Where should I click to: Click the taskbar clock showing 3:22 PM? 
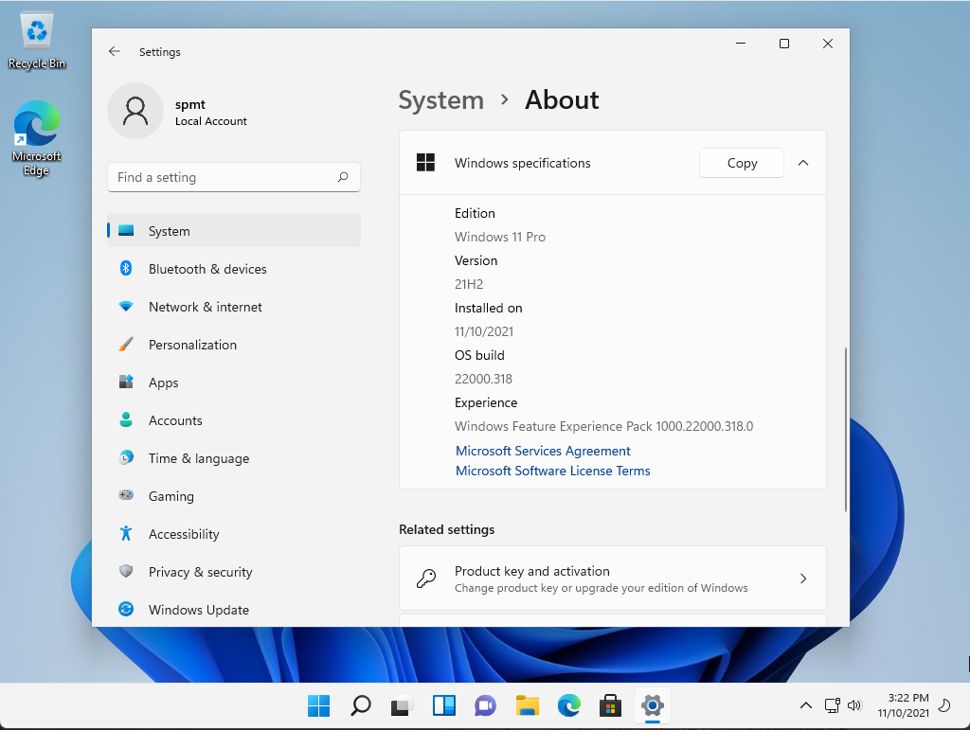point(903,705)
